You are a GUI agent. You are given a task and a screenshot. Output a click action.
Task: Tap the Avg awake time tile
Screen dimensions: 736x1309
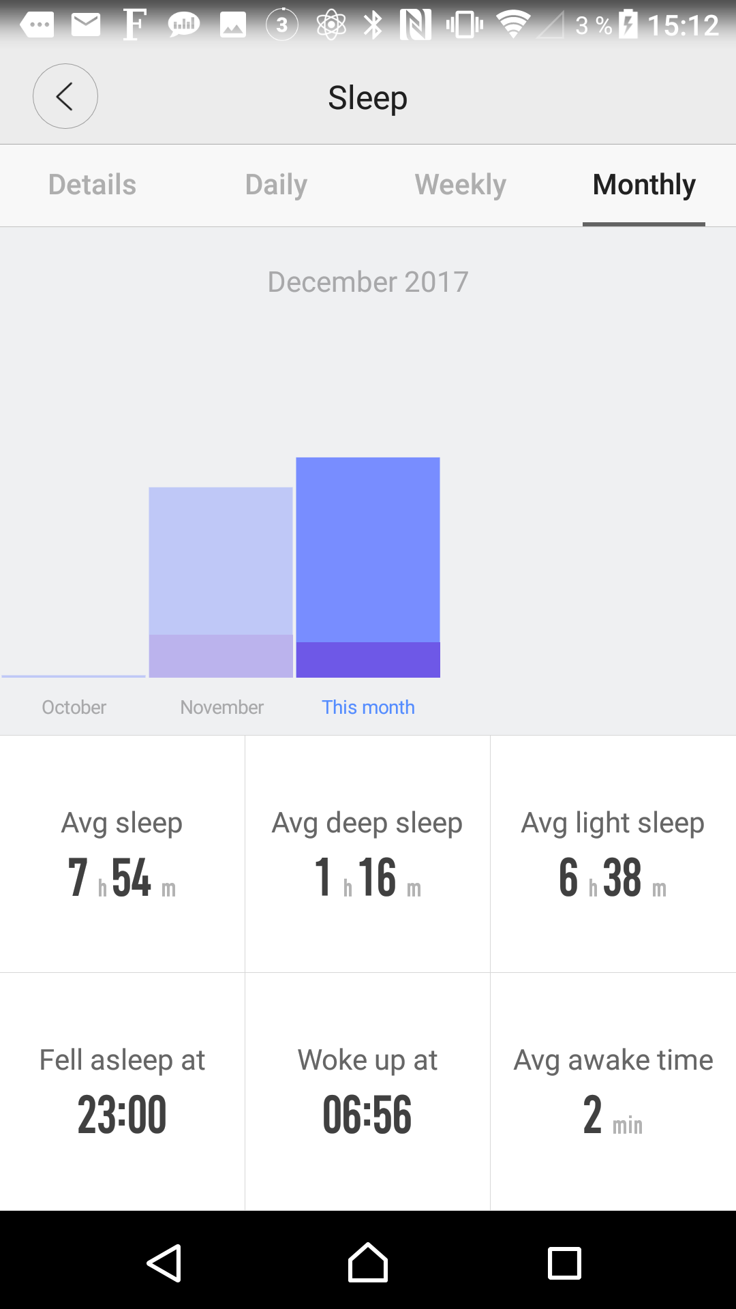tap(613, 1091)
